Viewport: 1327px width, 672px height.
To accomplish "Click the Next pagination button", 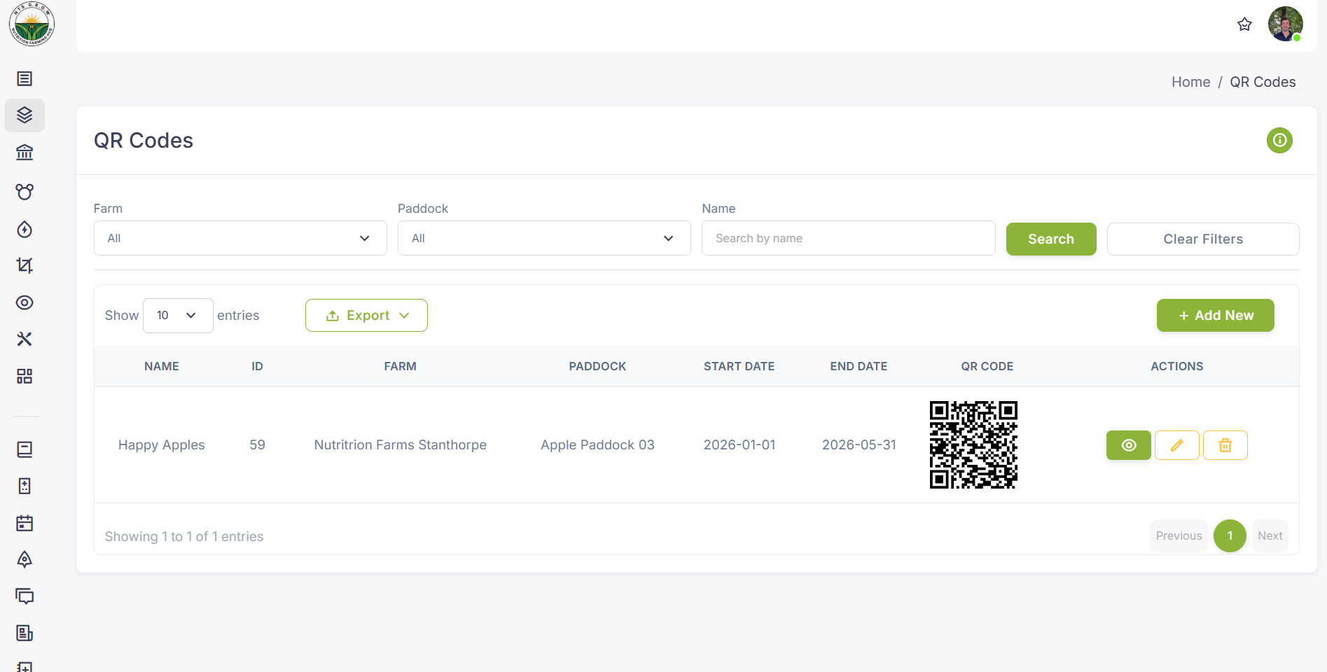I will [1270, 535].
